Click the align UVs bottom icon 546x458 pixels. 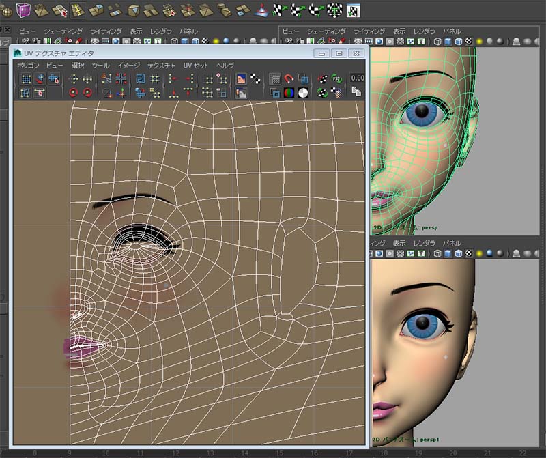coord(173,93)
